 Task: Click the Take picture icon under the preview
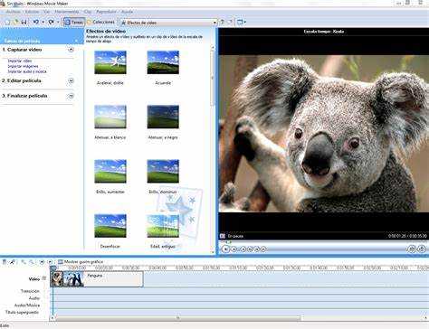[422, 249]
